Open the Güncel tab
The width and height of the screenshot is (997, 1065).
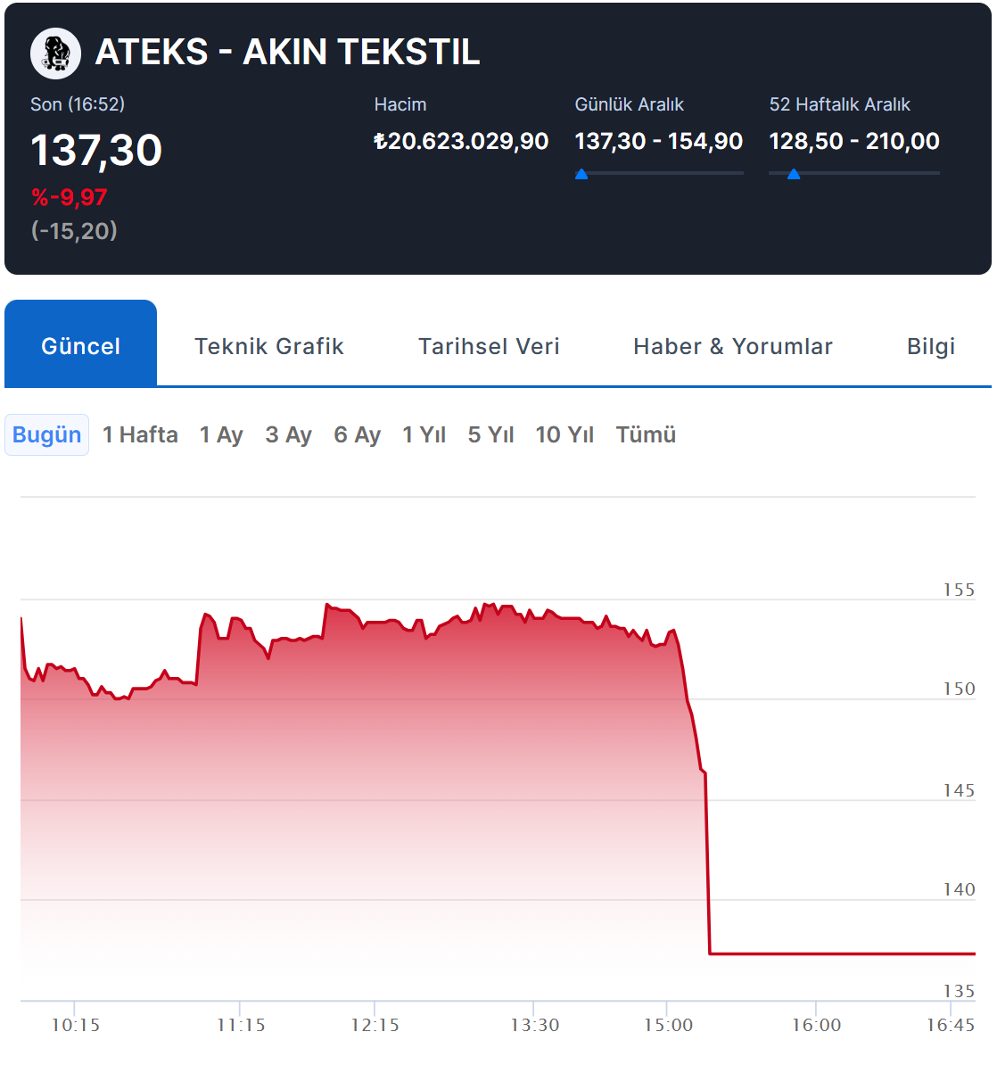coord(80,346)
